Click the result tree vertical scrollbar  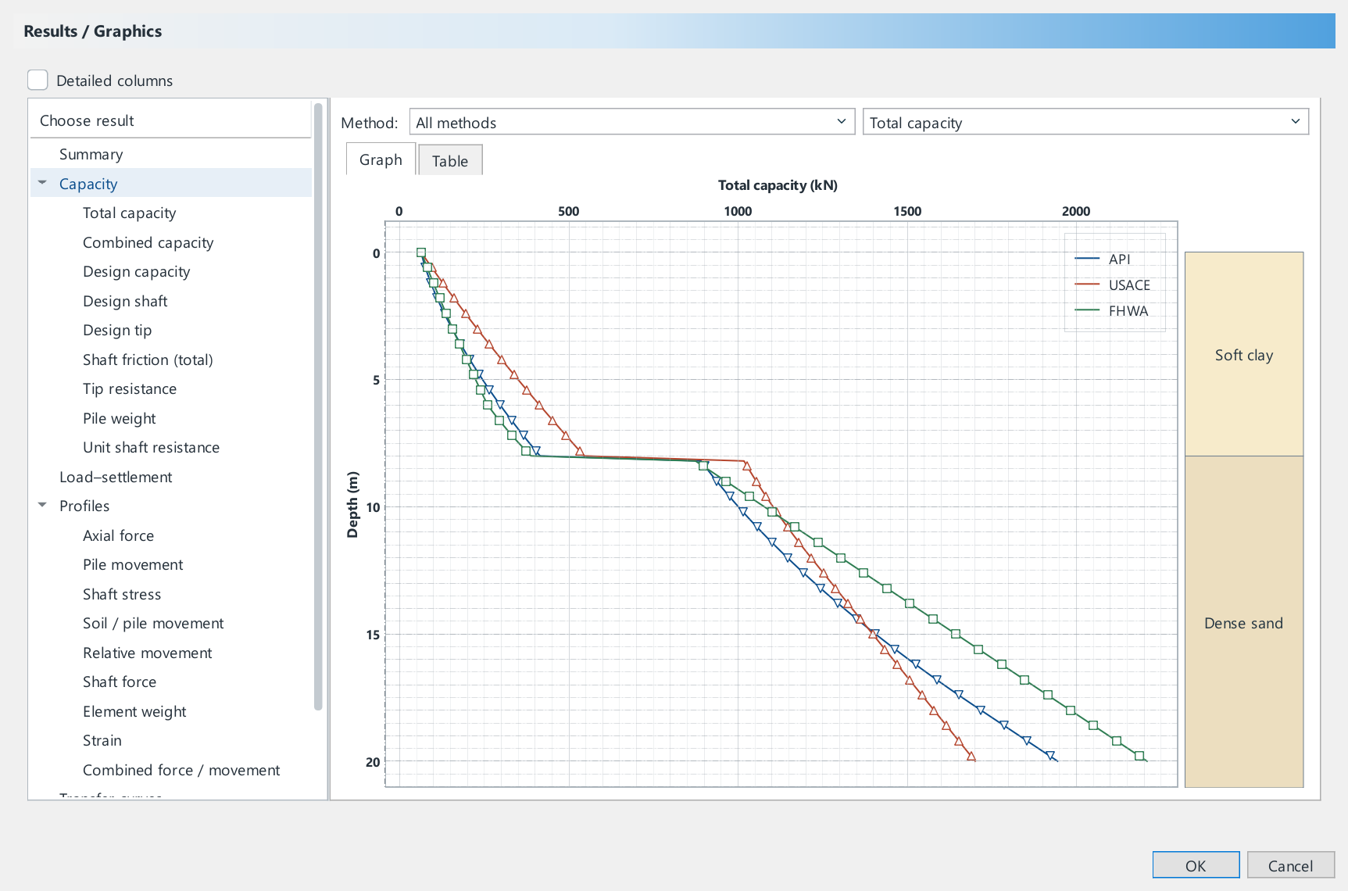pyautogui.click(x=318, y=406)
